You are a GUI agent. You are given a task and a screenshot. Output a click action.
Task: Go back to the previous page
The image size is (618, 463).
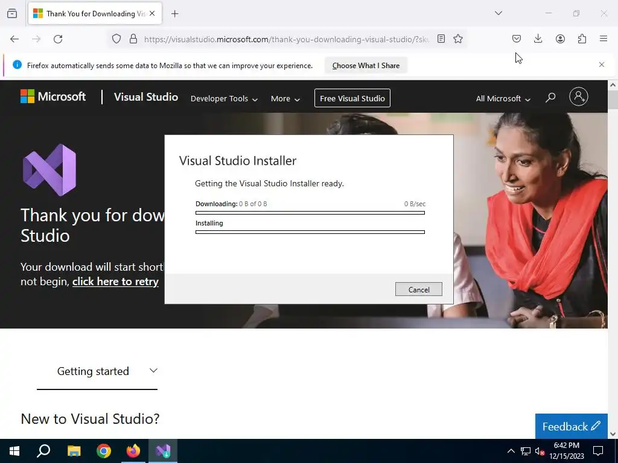(x=14, y=39)
